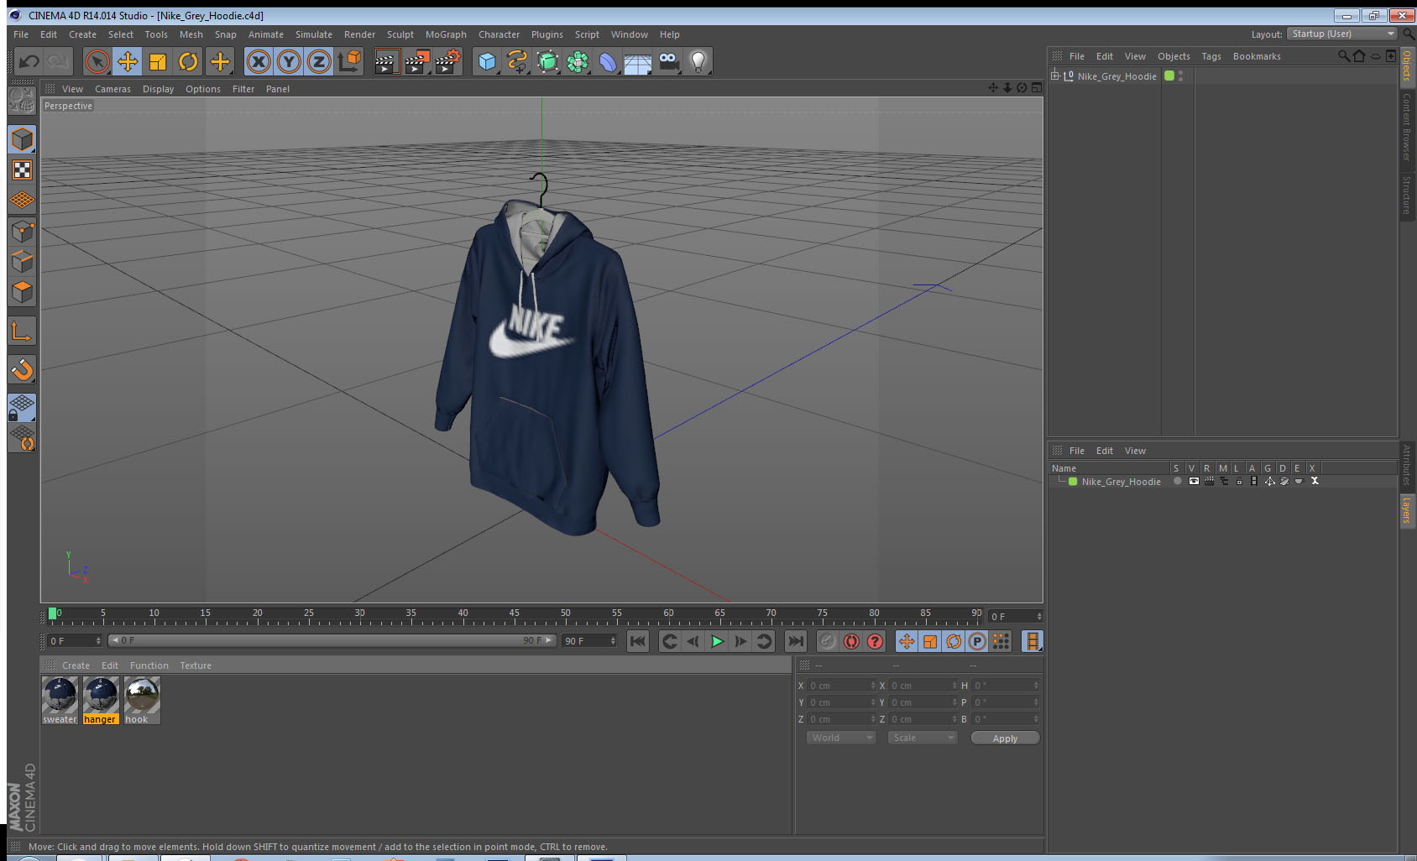Expand the Nike_Grey_Hoodie object tree
1417x861 pixels.
1054,76
